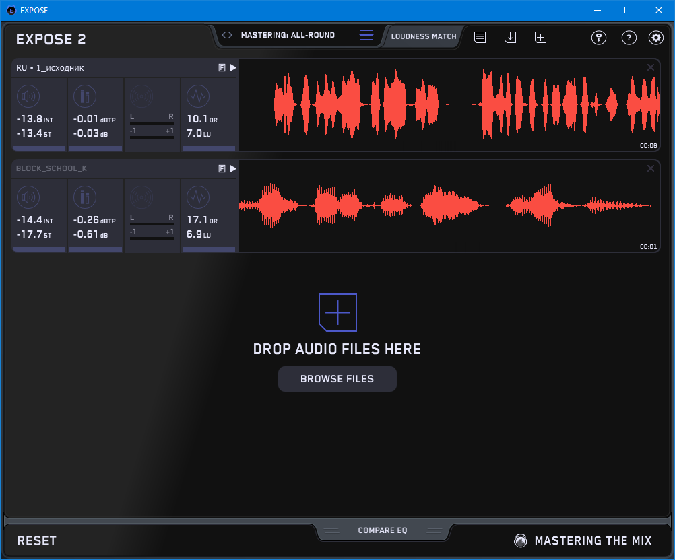Image resolution: width=675 pixels, height=560 pixels.
Task: Click the -0.61 dB peak value
Action: coord(90,234)
